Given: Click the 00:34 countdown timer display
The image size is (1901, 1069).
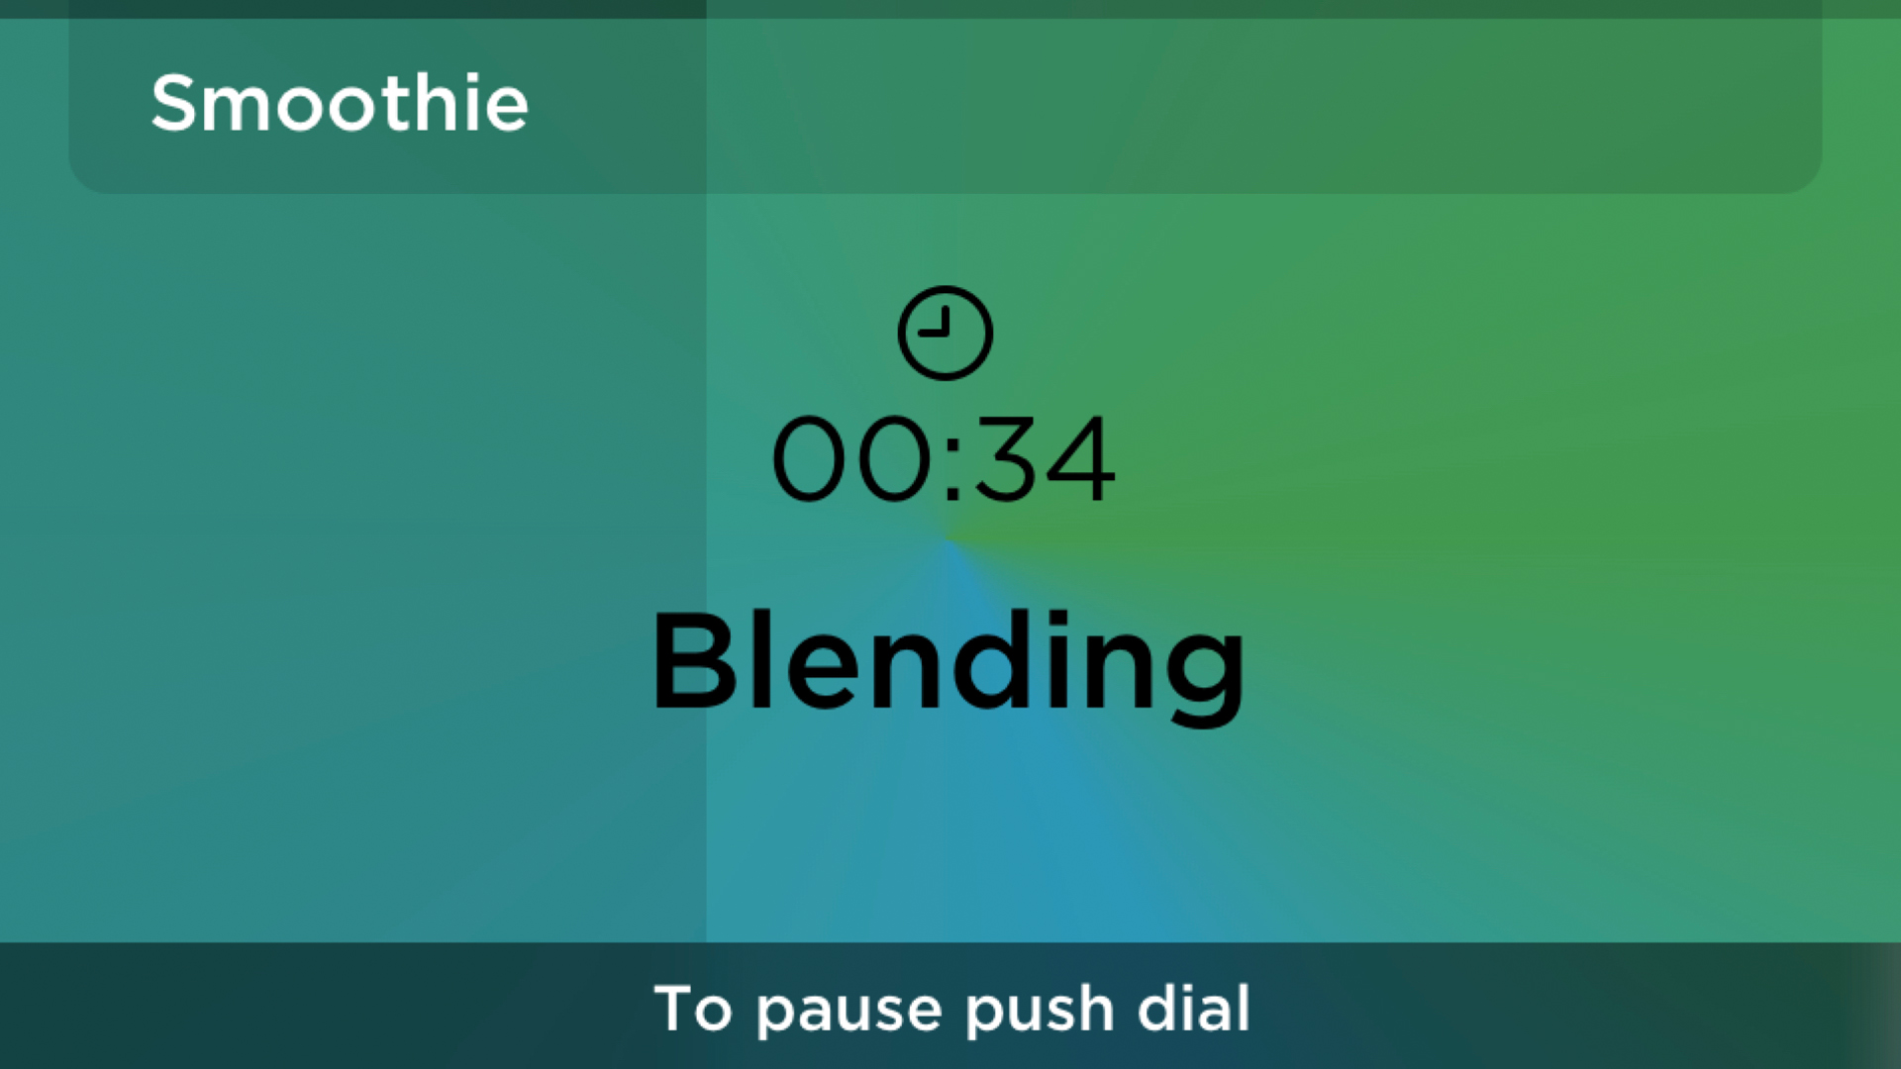Looking at the screenshot, I should coord(940,457).
